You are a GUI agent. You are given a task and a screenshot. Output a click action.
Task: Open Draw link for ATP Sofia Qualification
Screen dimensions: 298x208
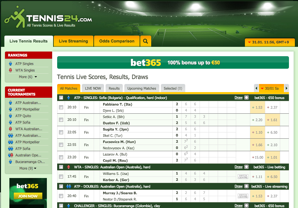pyautogui.click(x=239, y=97)
